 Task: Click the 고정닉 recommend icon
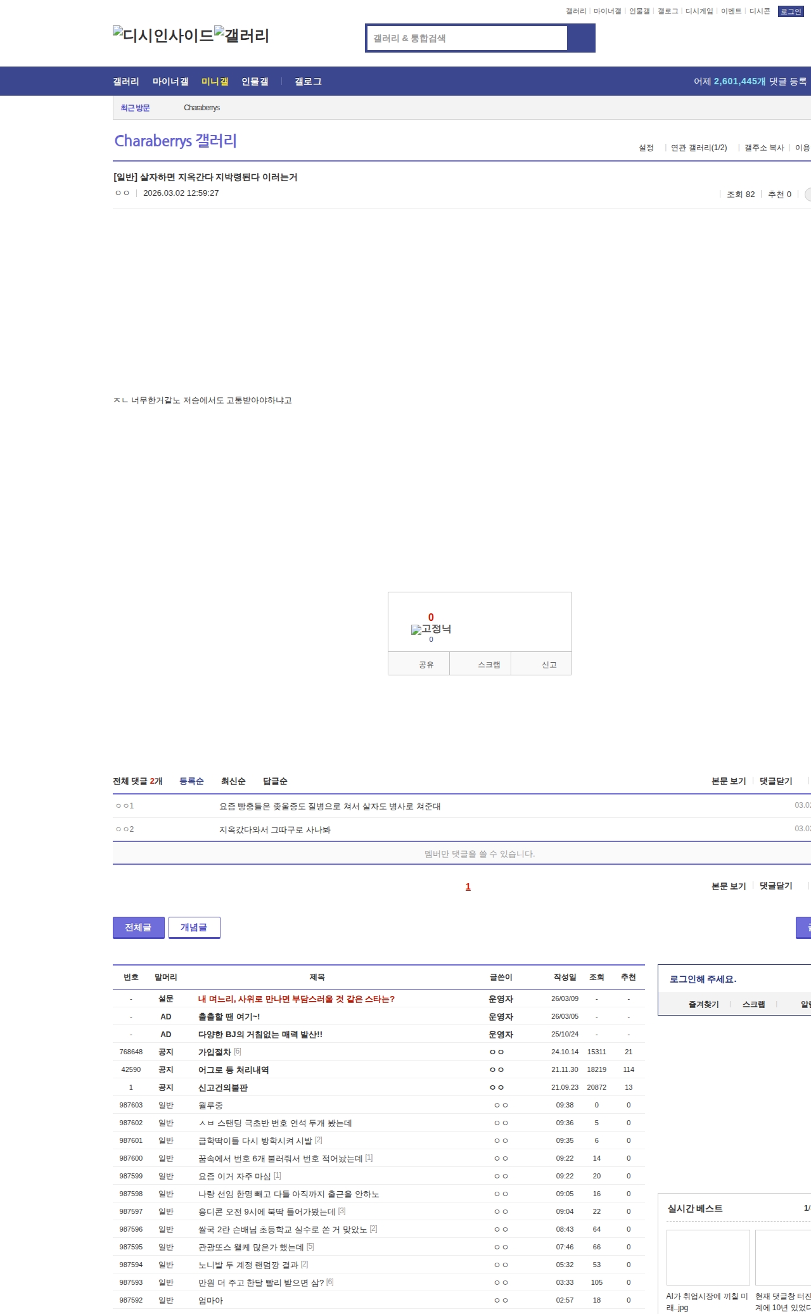(431, 629)
